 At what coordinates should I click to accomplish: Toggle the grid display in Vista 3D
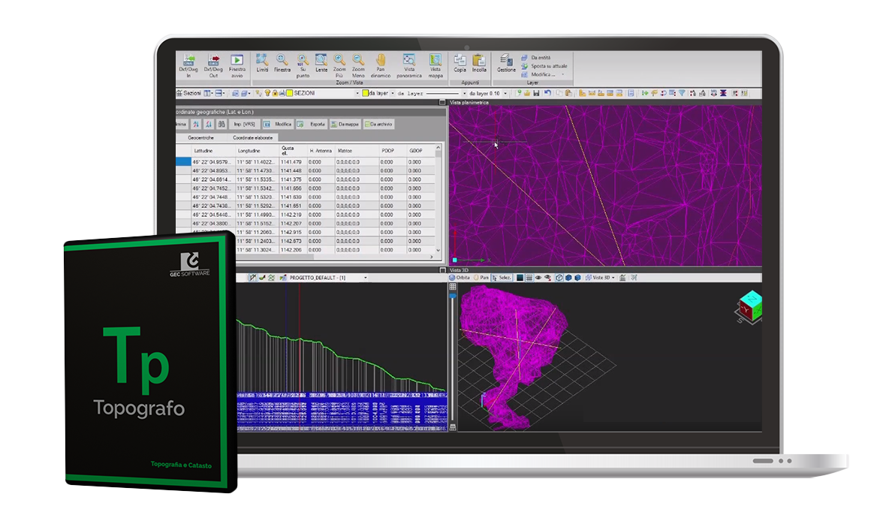(529, 278)
